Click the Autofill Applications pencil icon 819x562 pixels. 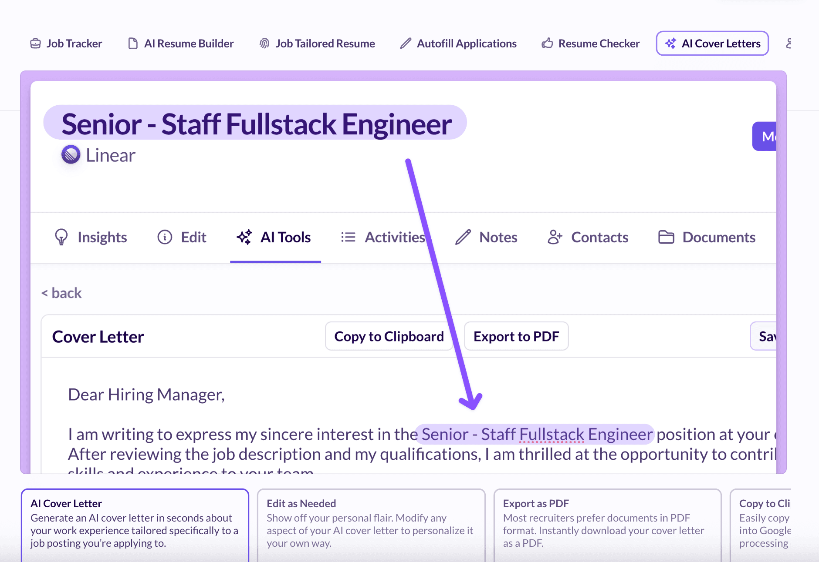pos(406,43)
